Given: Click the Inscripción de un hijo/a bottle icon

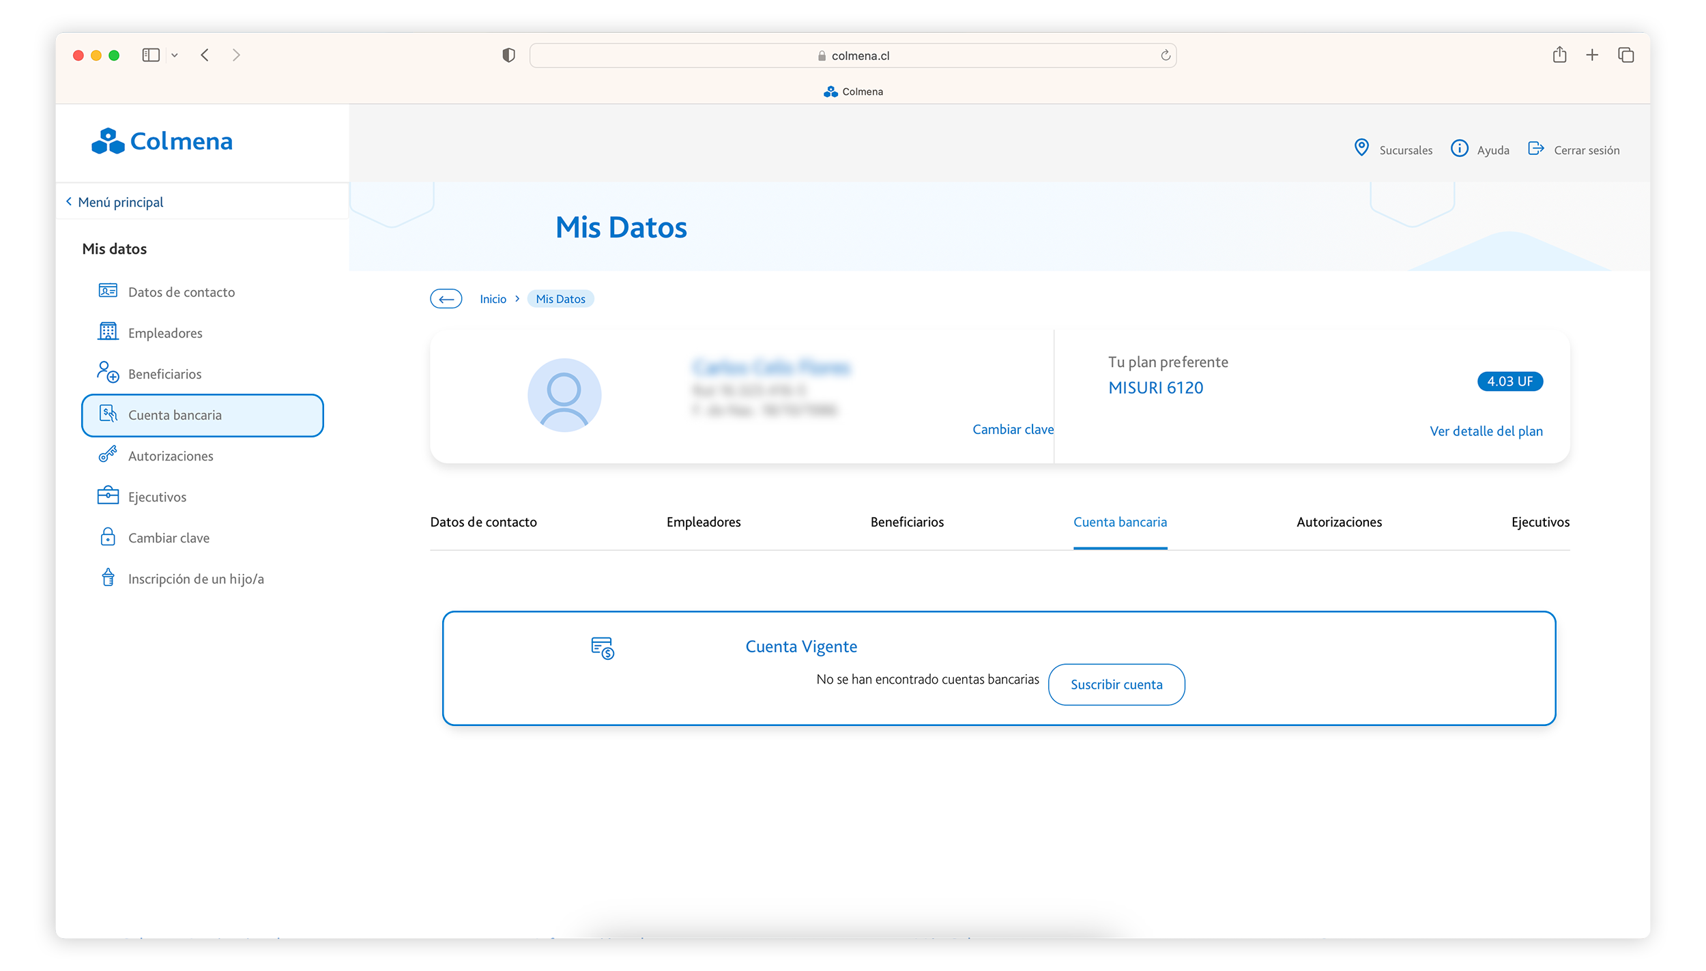Looking at the screenshot, I should pos(108,578).
